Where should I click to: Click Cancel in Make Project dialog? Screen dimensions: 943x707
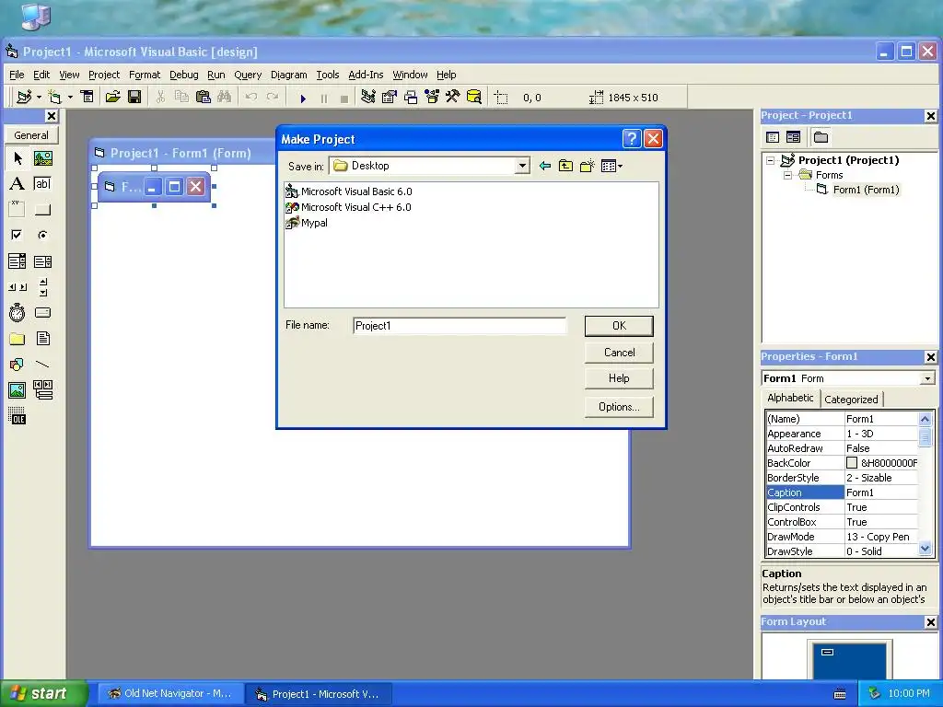coord(619,353)
